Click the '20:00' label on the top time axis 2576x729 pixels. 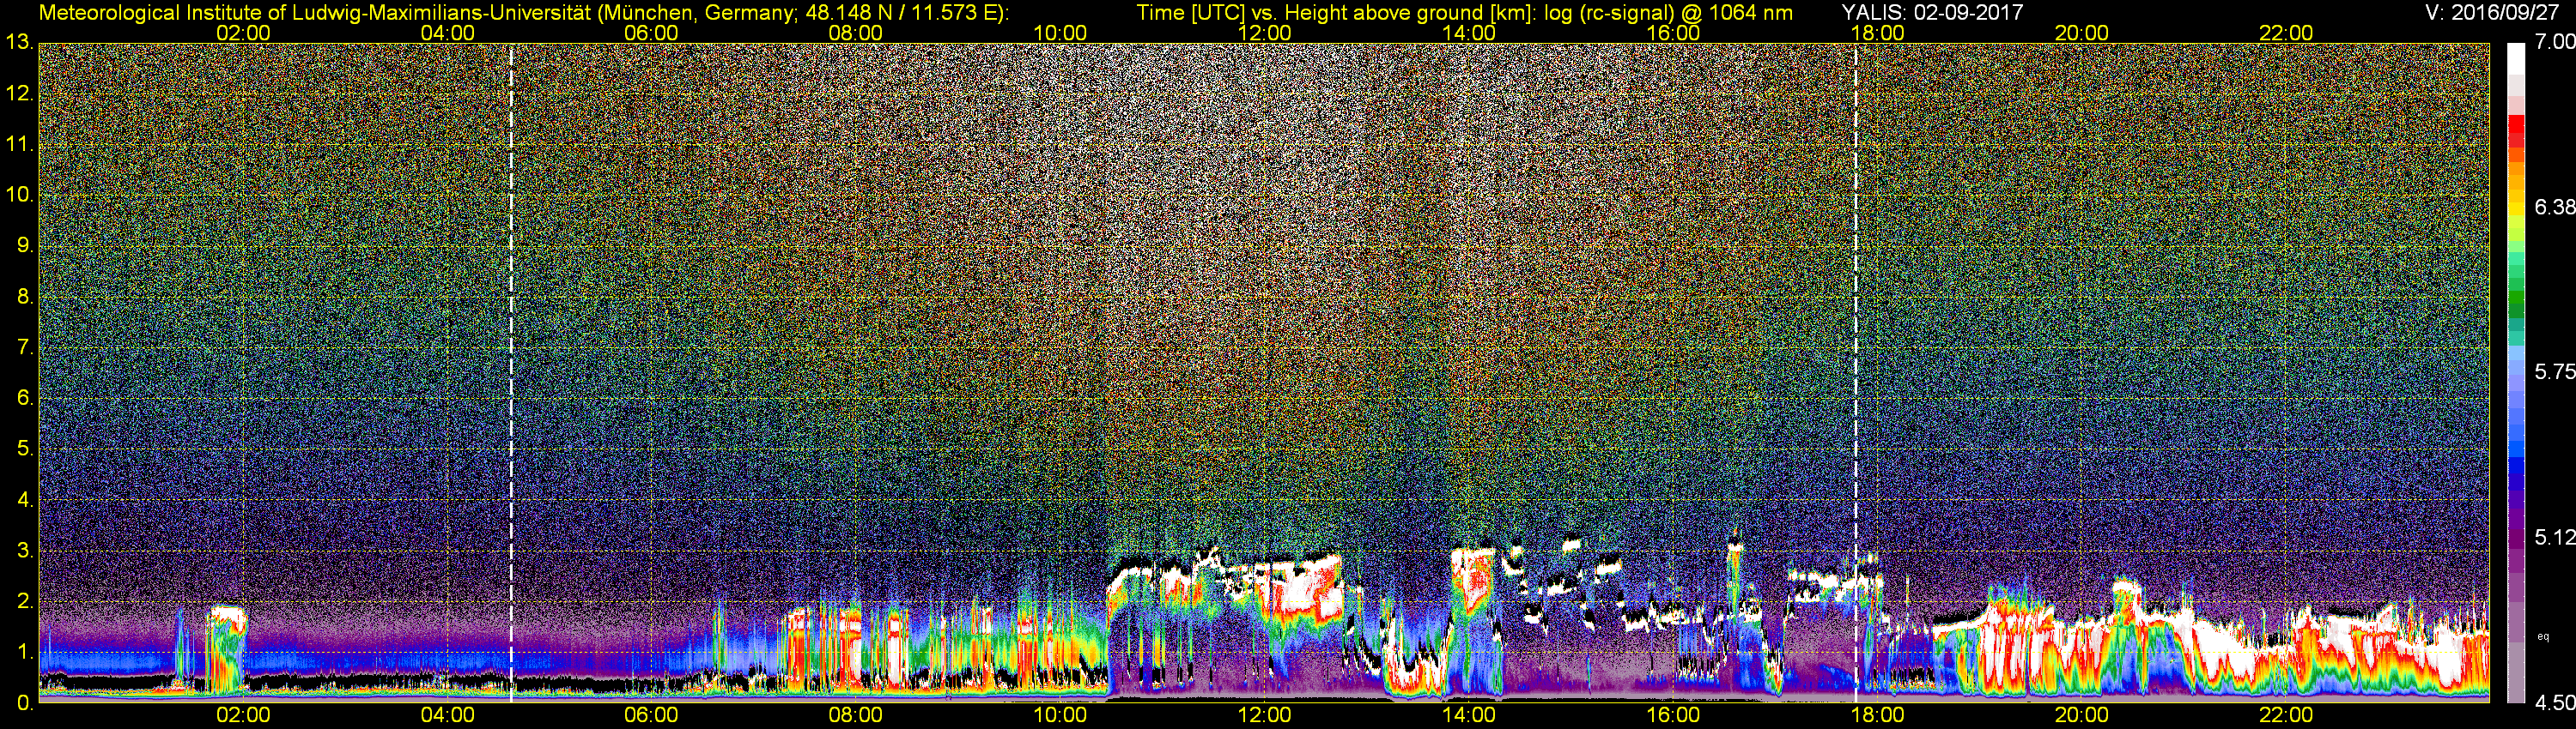[x=2082, y=33]
